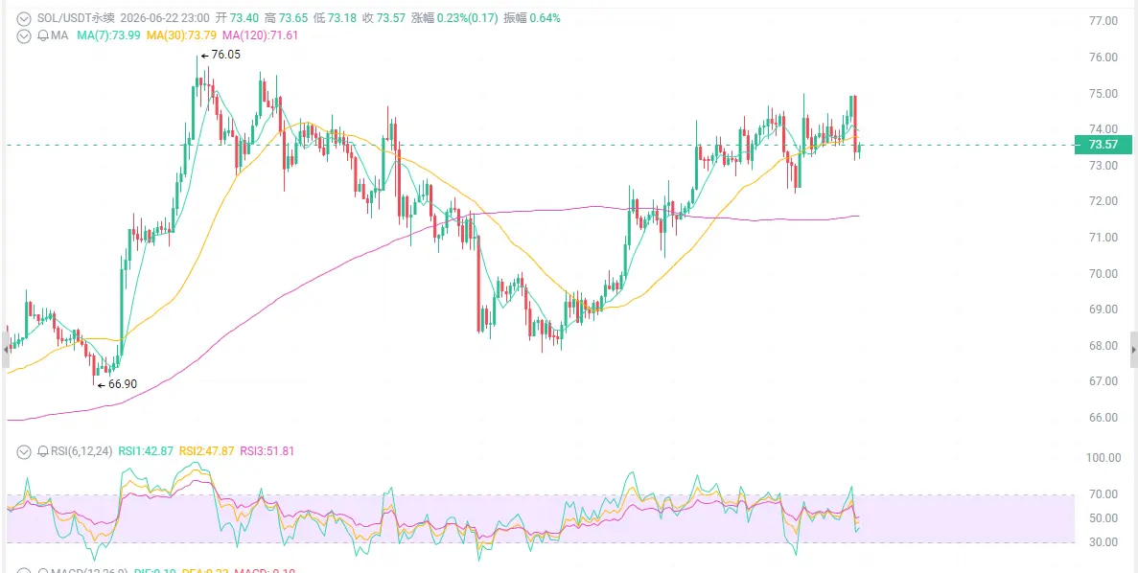Viewport: 1138px width, 573px height.
Task: Collapse the SOL/USDT main chart header chevron
Action: click(x=24, y=18)
